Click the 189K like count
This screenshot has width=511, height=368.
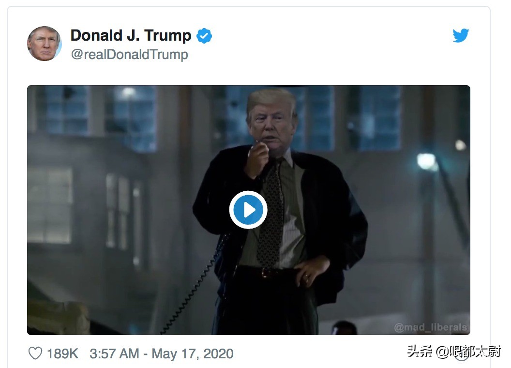(x=62, y=353)
